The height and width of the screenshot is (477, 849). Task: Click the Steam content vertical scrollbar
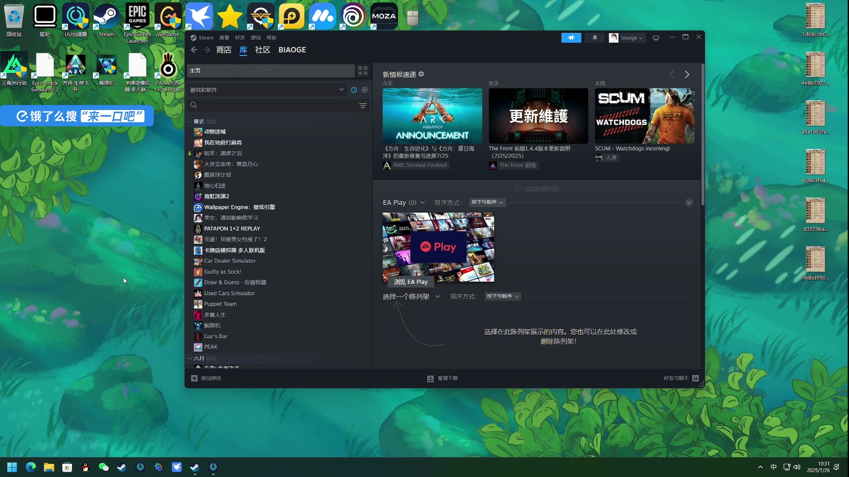(702, 135)
